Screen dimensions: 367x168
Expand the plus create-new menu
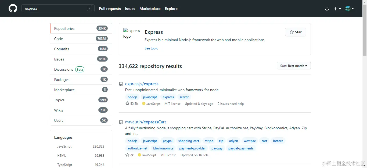pos(337,9)
